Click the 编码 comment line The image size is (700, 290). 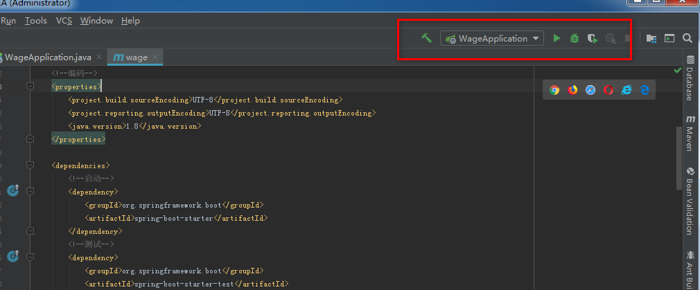[74, 73]
